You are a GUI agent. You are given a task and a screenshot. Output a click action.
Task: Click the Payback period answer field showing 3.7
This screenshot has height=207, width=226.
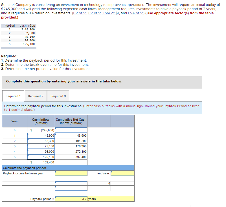(71, 199)
